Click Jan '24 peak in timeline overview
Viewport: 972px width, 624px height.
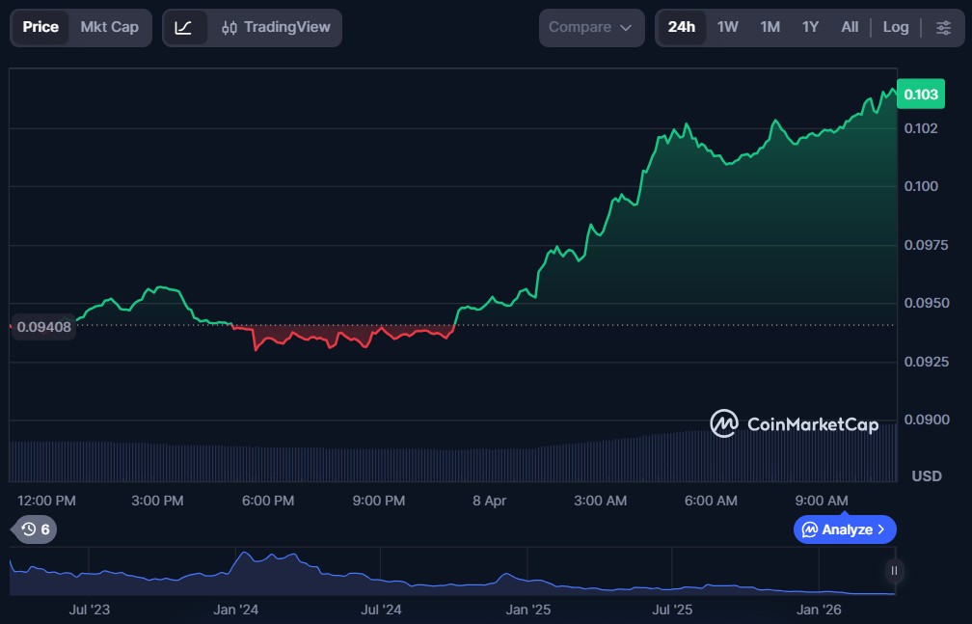tap(246, 556)
